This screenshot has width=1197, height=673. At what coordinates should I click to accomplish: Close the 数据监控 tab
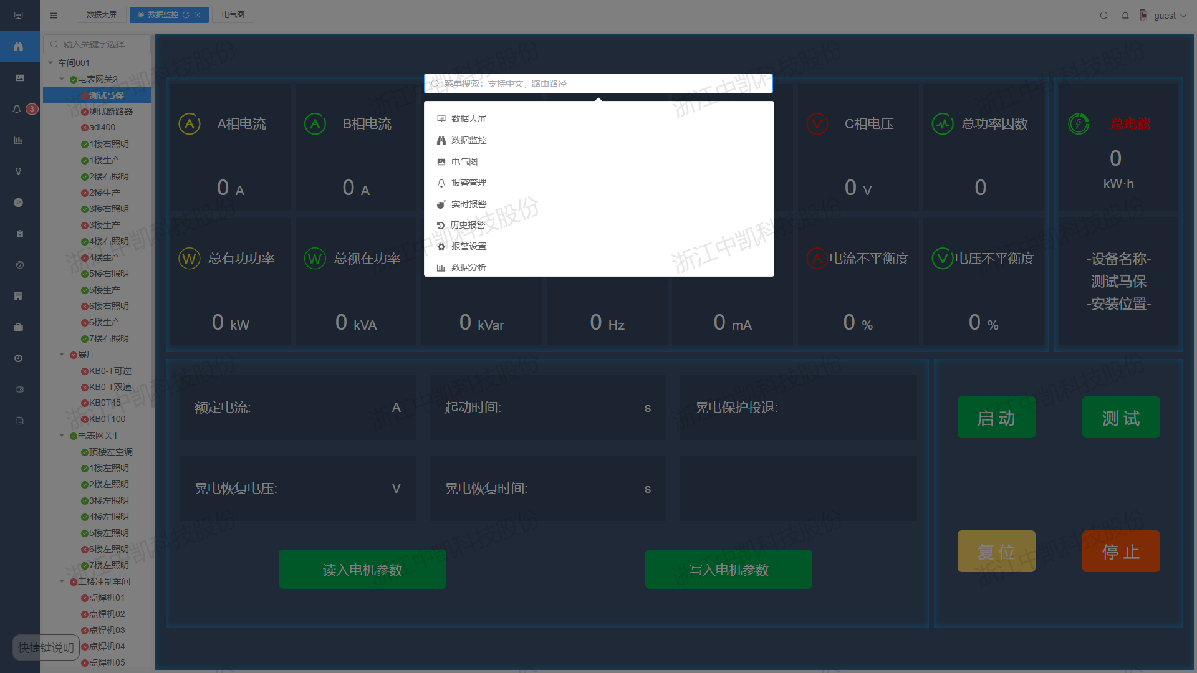pos(198,15)
